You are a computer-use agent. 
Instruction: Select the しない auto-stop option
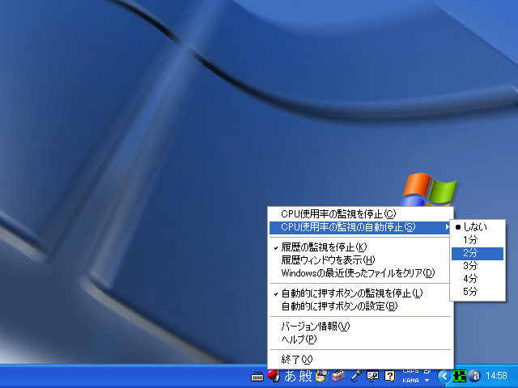(x=478, y=227)
